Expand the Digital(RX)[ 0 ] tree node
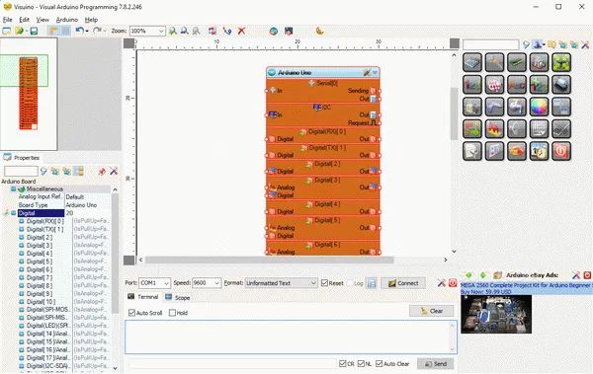Viewport: 593px width, 374px height. (22, 221)
